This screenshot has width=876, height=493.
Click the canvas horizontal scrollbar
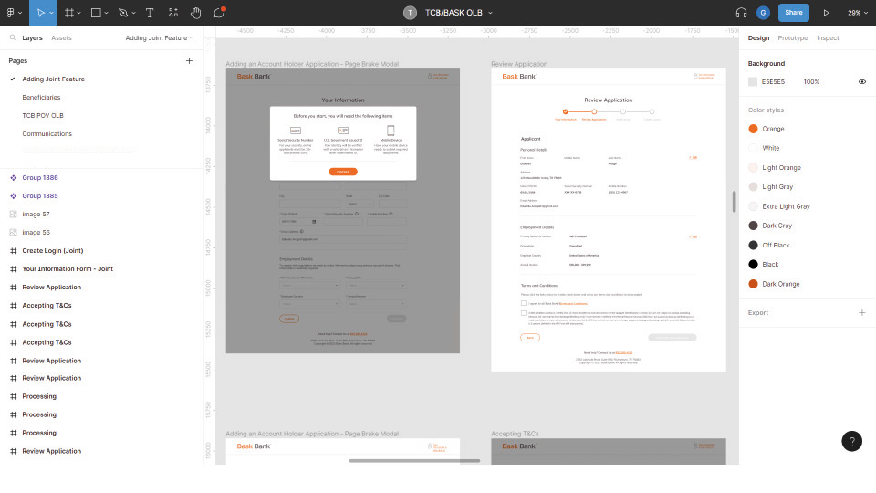point(414,461)
